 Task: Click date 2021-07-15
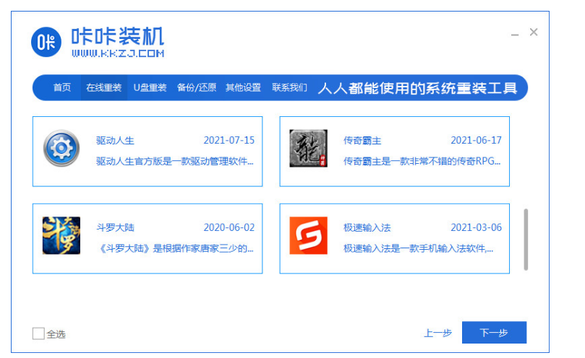pyautogui.click(x=229, y=141)
